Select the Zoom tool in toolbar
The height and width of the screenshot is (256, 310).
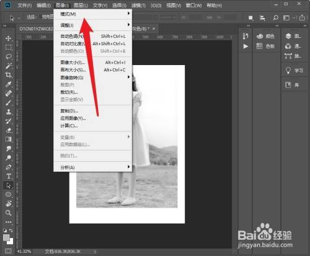pos(9,213)
